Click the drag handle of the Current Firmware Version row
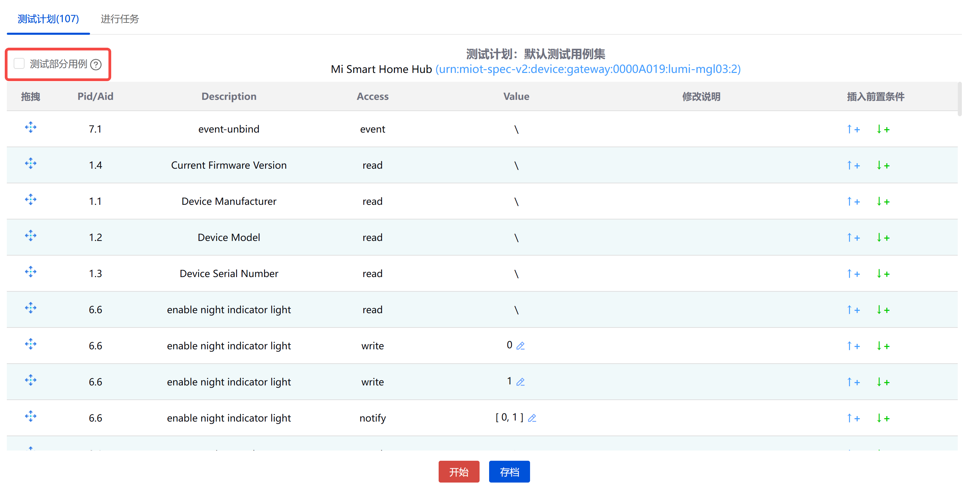The height and width of the screenshot is (488, 968). (x=30, y=163)
